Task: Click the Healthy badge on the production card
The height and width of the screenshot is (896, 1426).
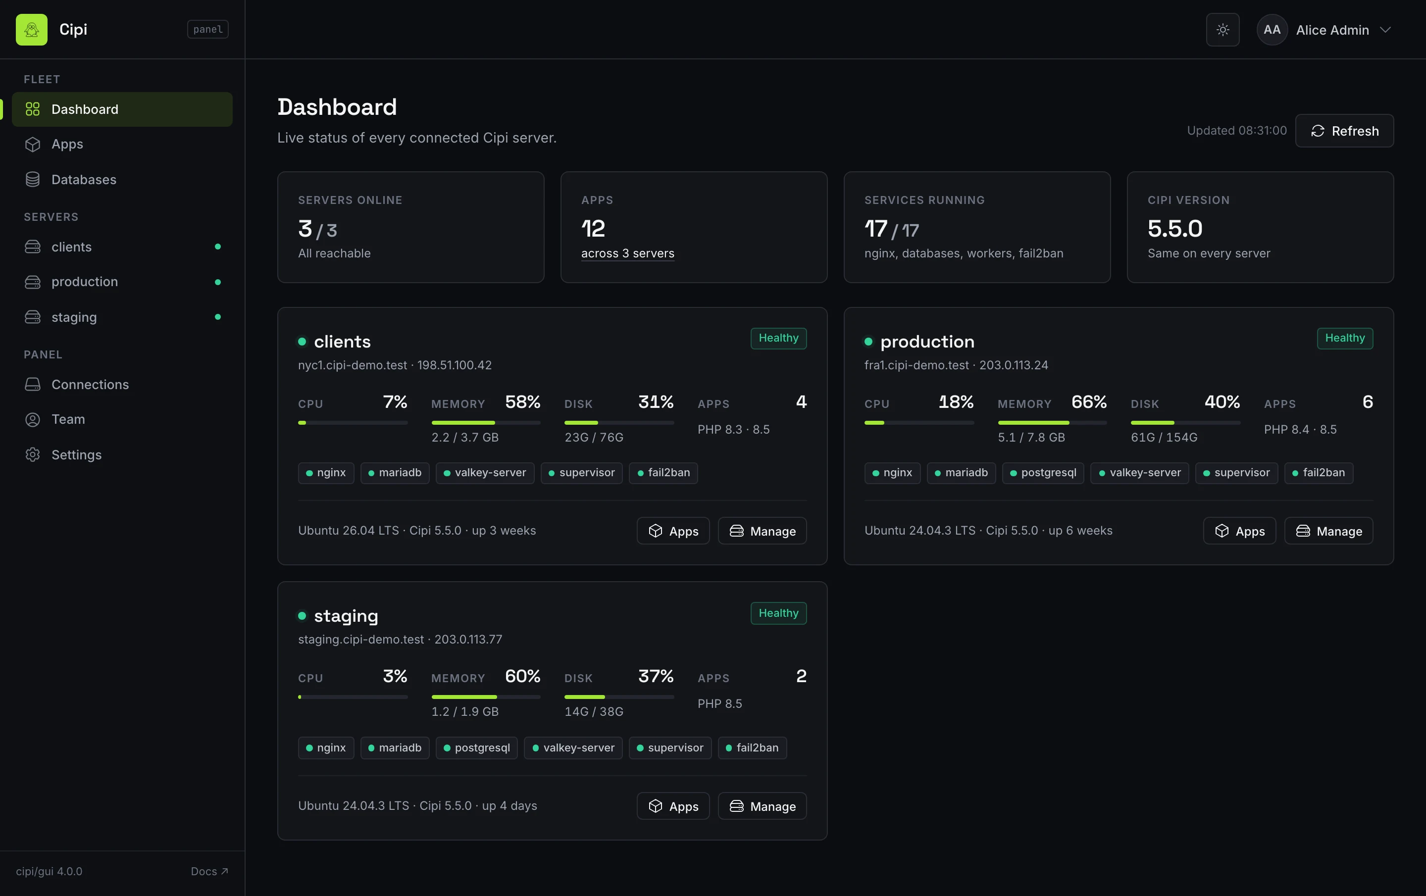Action: click(1344, 338)
